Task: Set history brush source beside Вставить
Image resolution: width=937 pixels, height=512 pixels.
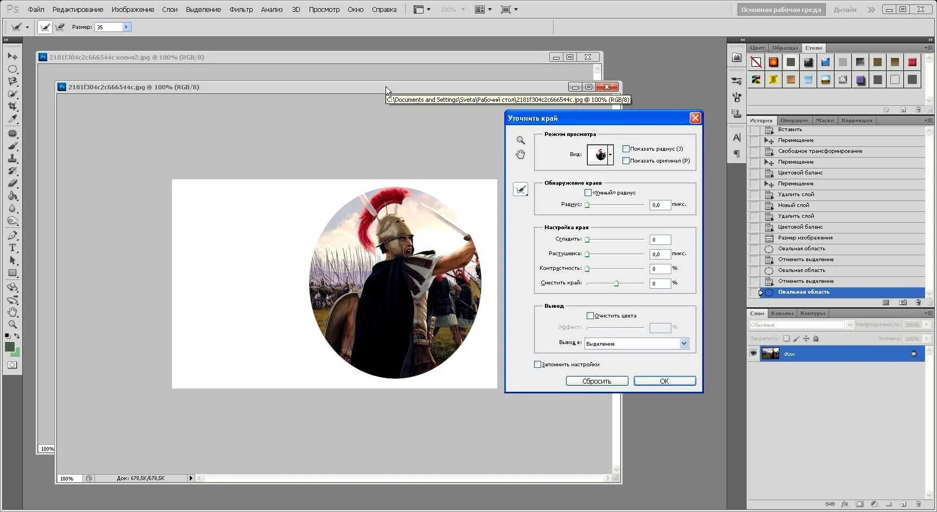Action: click(754, 130)
